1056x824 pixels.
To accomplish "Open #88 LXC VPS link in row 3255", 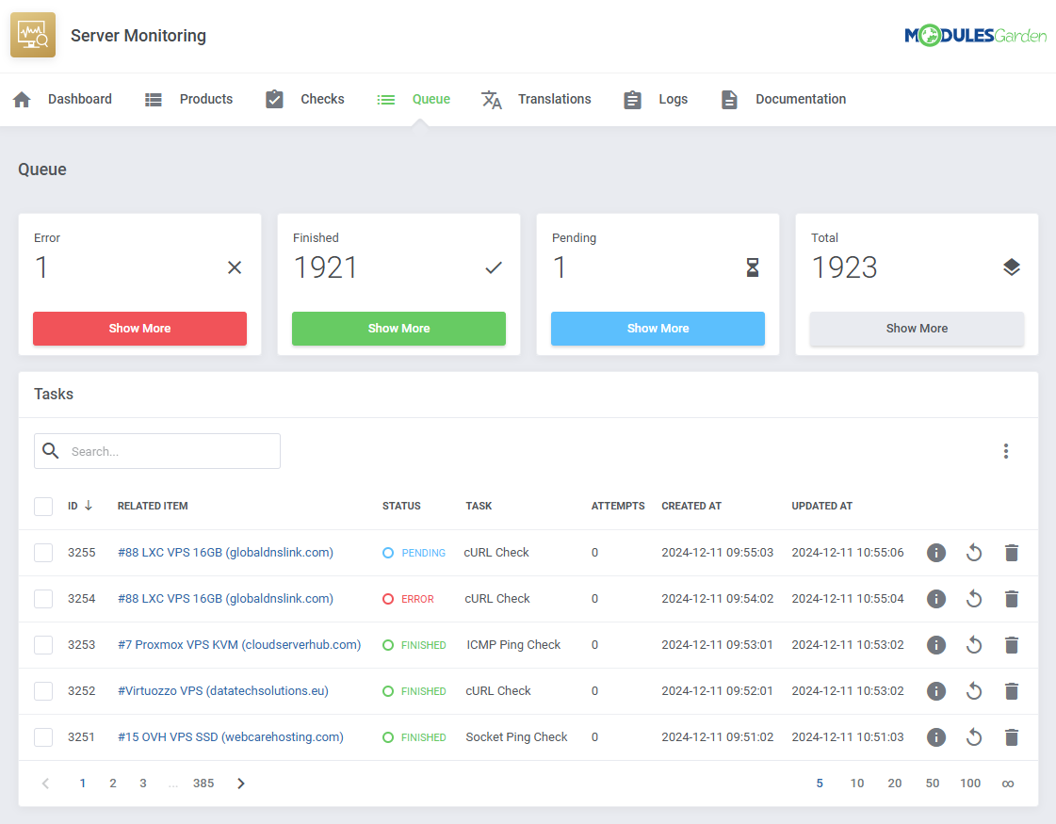I will pyautogui.click(x=225, y=553).
